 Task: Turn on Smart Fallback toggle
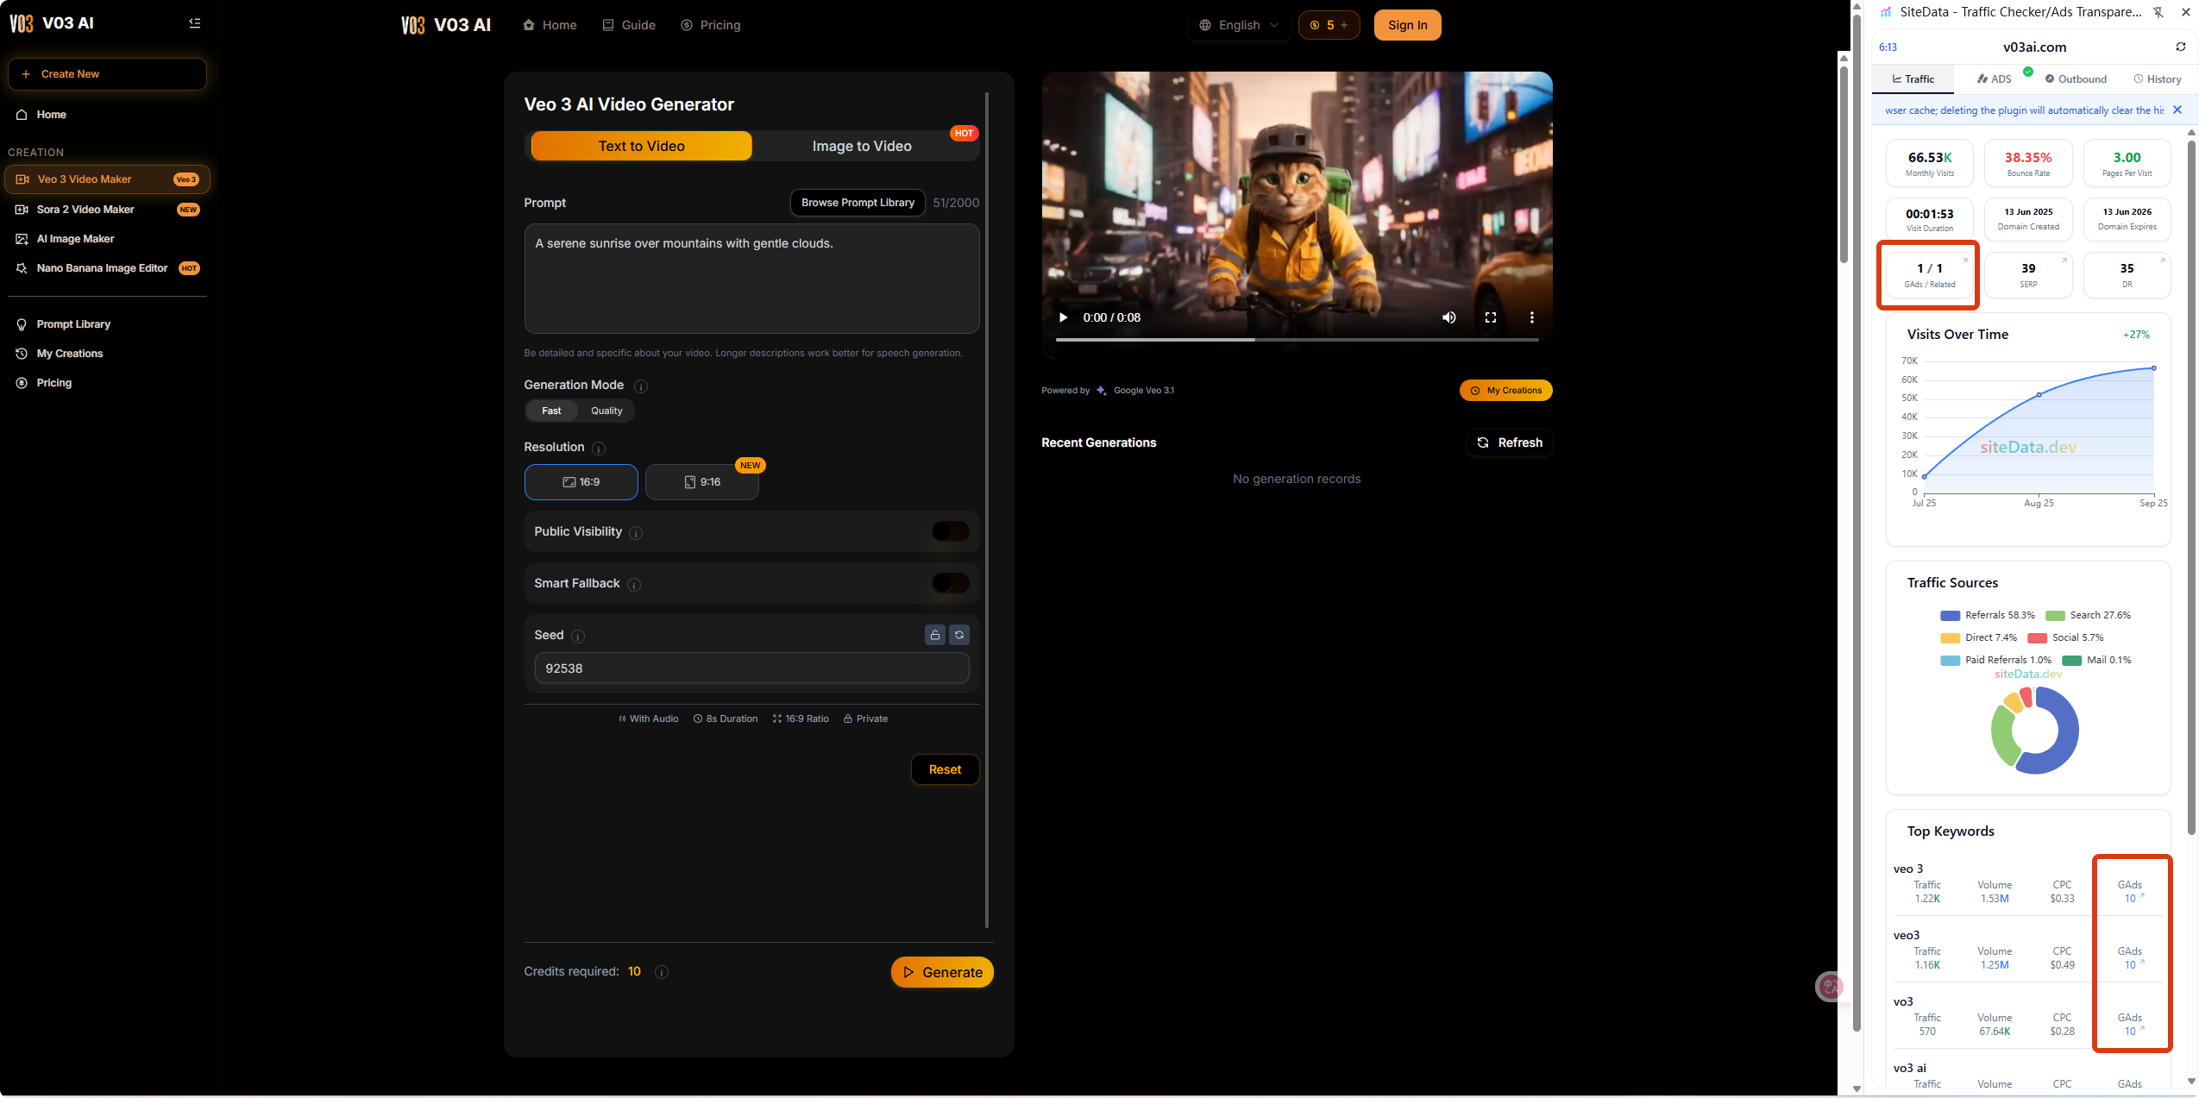tap(951, 583)
